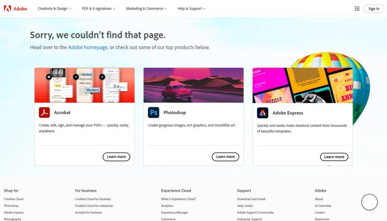Viewport: 387px width, 221px height.
Task: Open the Adobe Express templates image
Action: click(303, 85)
